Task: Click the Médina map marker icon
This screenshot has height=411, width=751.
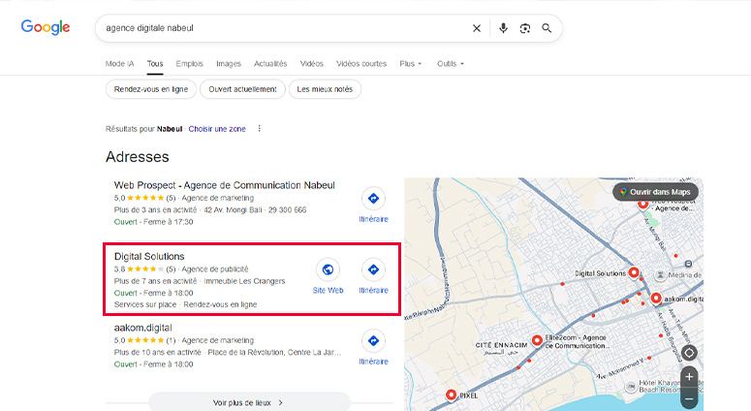Action: (661, 275)
